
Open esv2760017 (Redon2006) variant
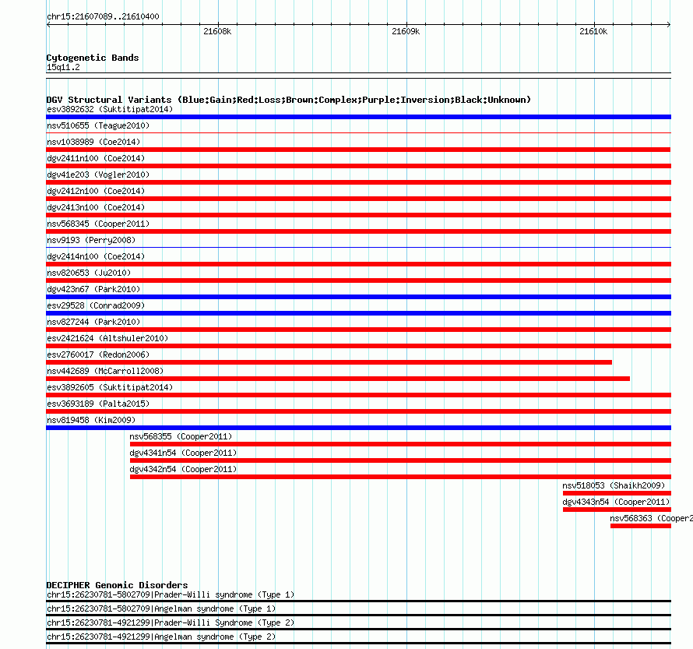pos(98,354)
